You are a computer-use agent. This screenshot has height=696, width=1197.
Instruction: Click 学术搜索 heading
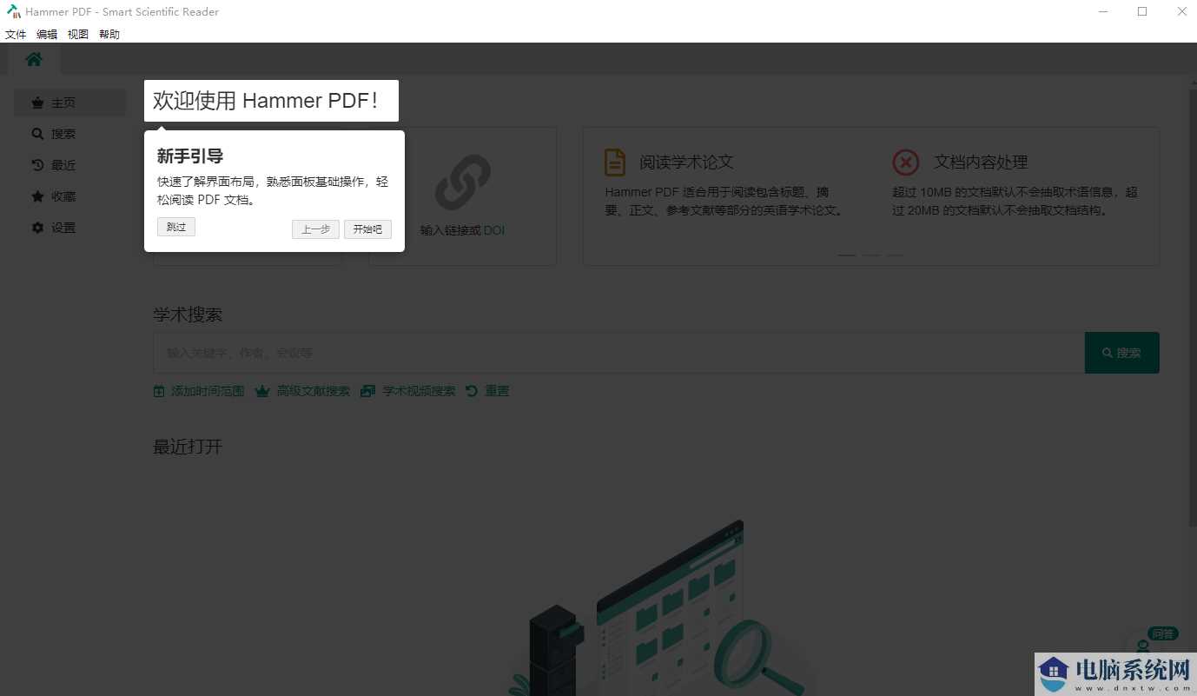pos(188,315)
